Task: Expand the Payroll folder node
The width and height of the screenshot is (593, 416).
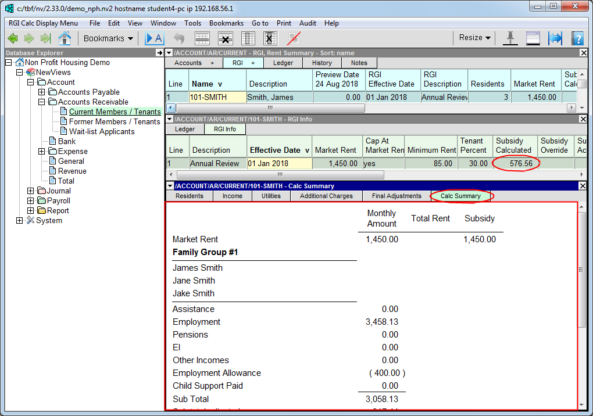Action: pos(30,201)
